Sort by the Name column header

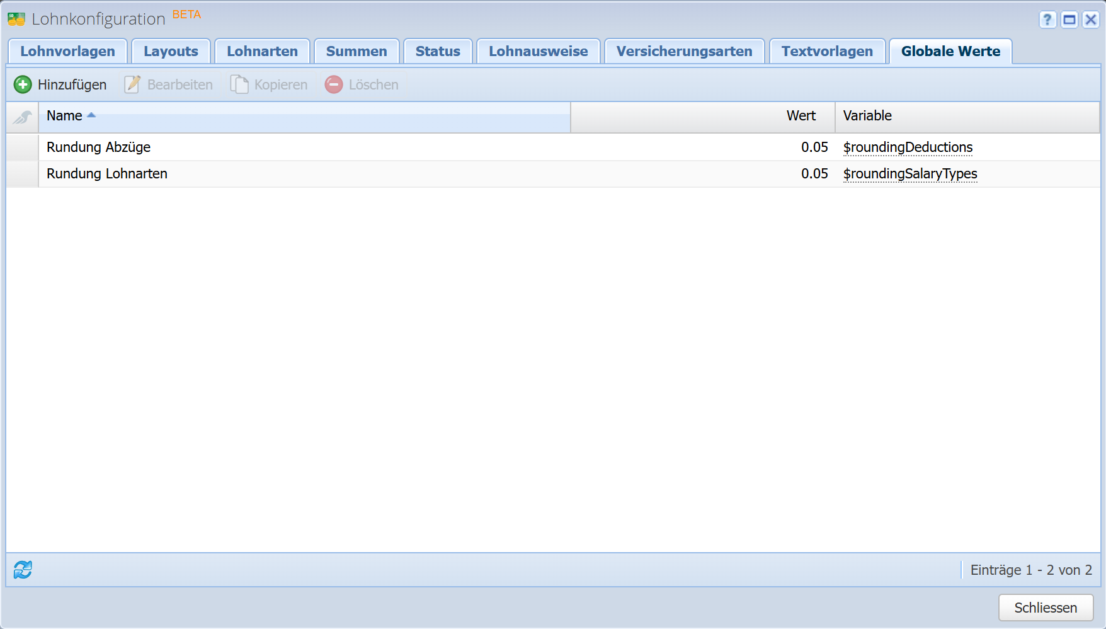pos(64,116)
